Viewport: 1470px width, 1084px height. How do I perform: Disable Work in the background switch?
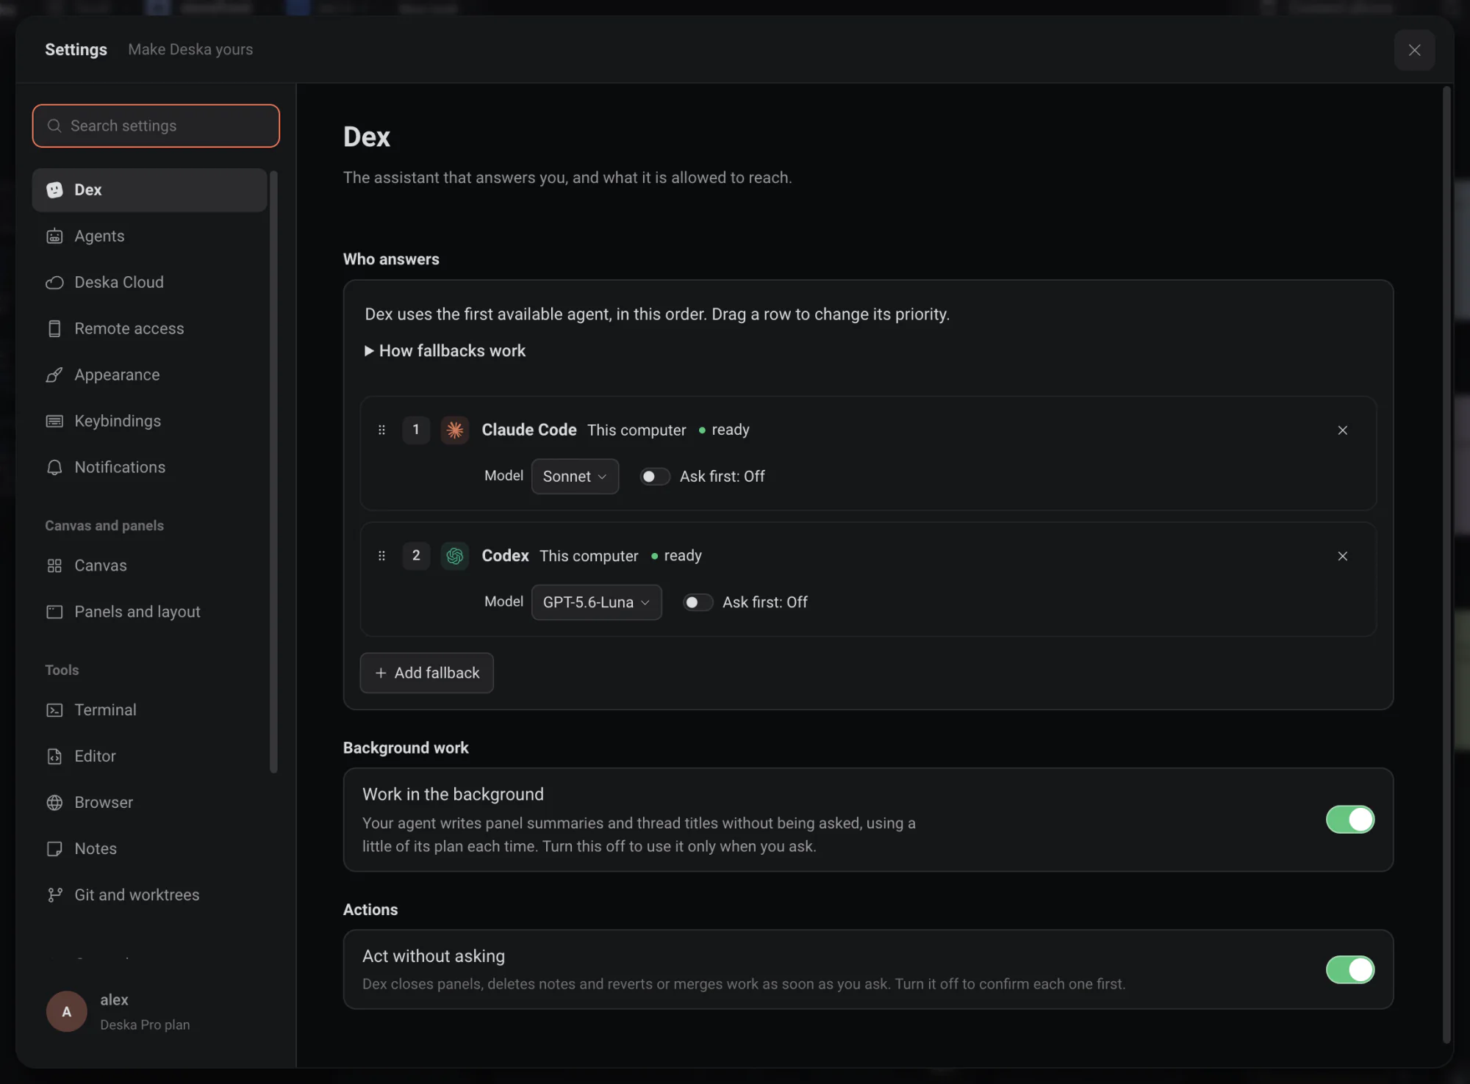1349,820
